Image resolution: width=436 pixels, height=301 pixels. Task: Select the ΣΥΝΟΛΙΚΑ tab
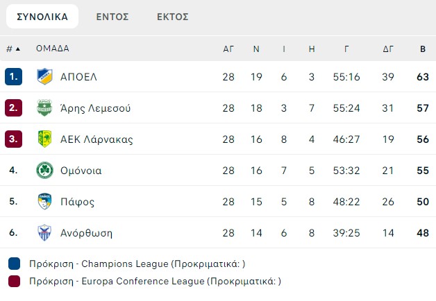pyautogui.click(x=42, y=17)
